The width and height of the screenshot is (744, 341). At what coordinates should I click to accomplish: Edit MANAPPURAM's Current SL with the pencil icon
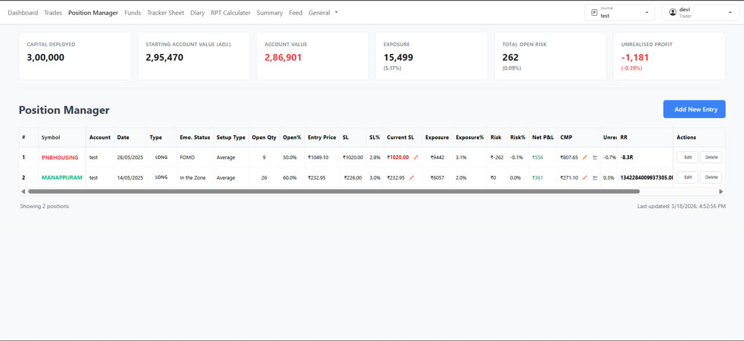click(411, 177)
